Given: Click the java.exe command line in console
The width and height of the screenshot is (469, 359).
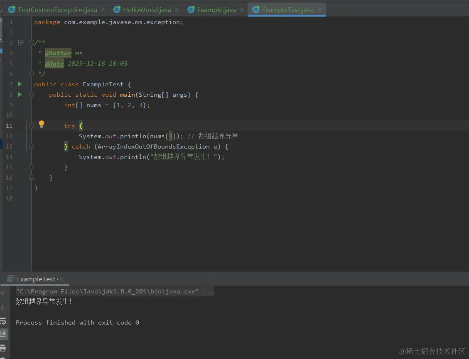Looking at the screenshot, I should click(115, 291).
